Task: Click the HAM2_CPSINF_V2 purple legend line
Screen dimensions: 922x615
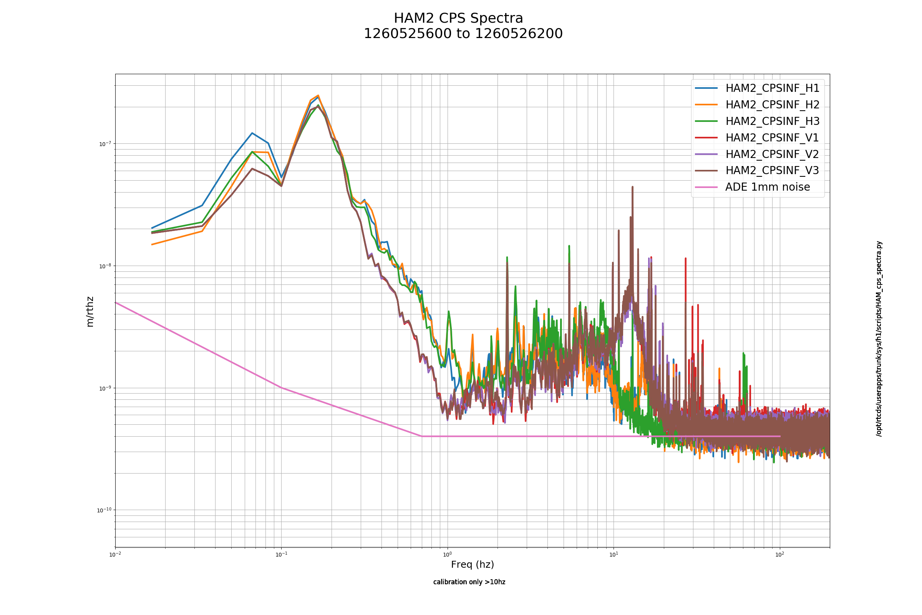Action: tap(706, 154)
